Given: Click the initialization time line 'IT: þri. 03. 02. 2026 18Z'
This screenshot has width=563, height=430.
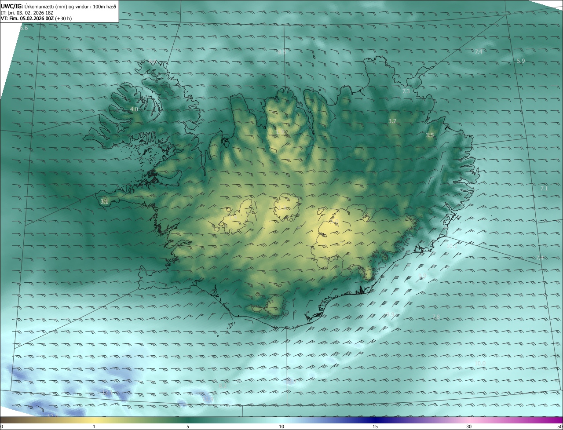Looking at the screenshot, I should pyautogui.click(x=27, y=13).
